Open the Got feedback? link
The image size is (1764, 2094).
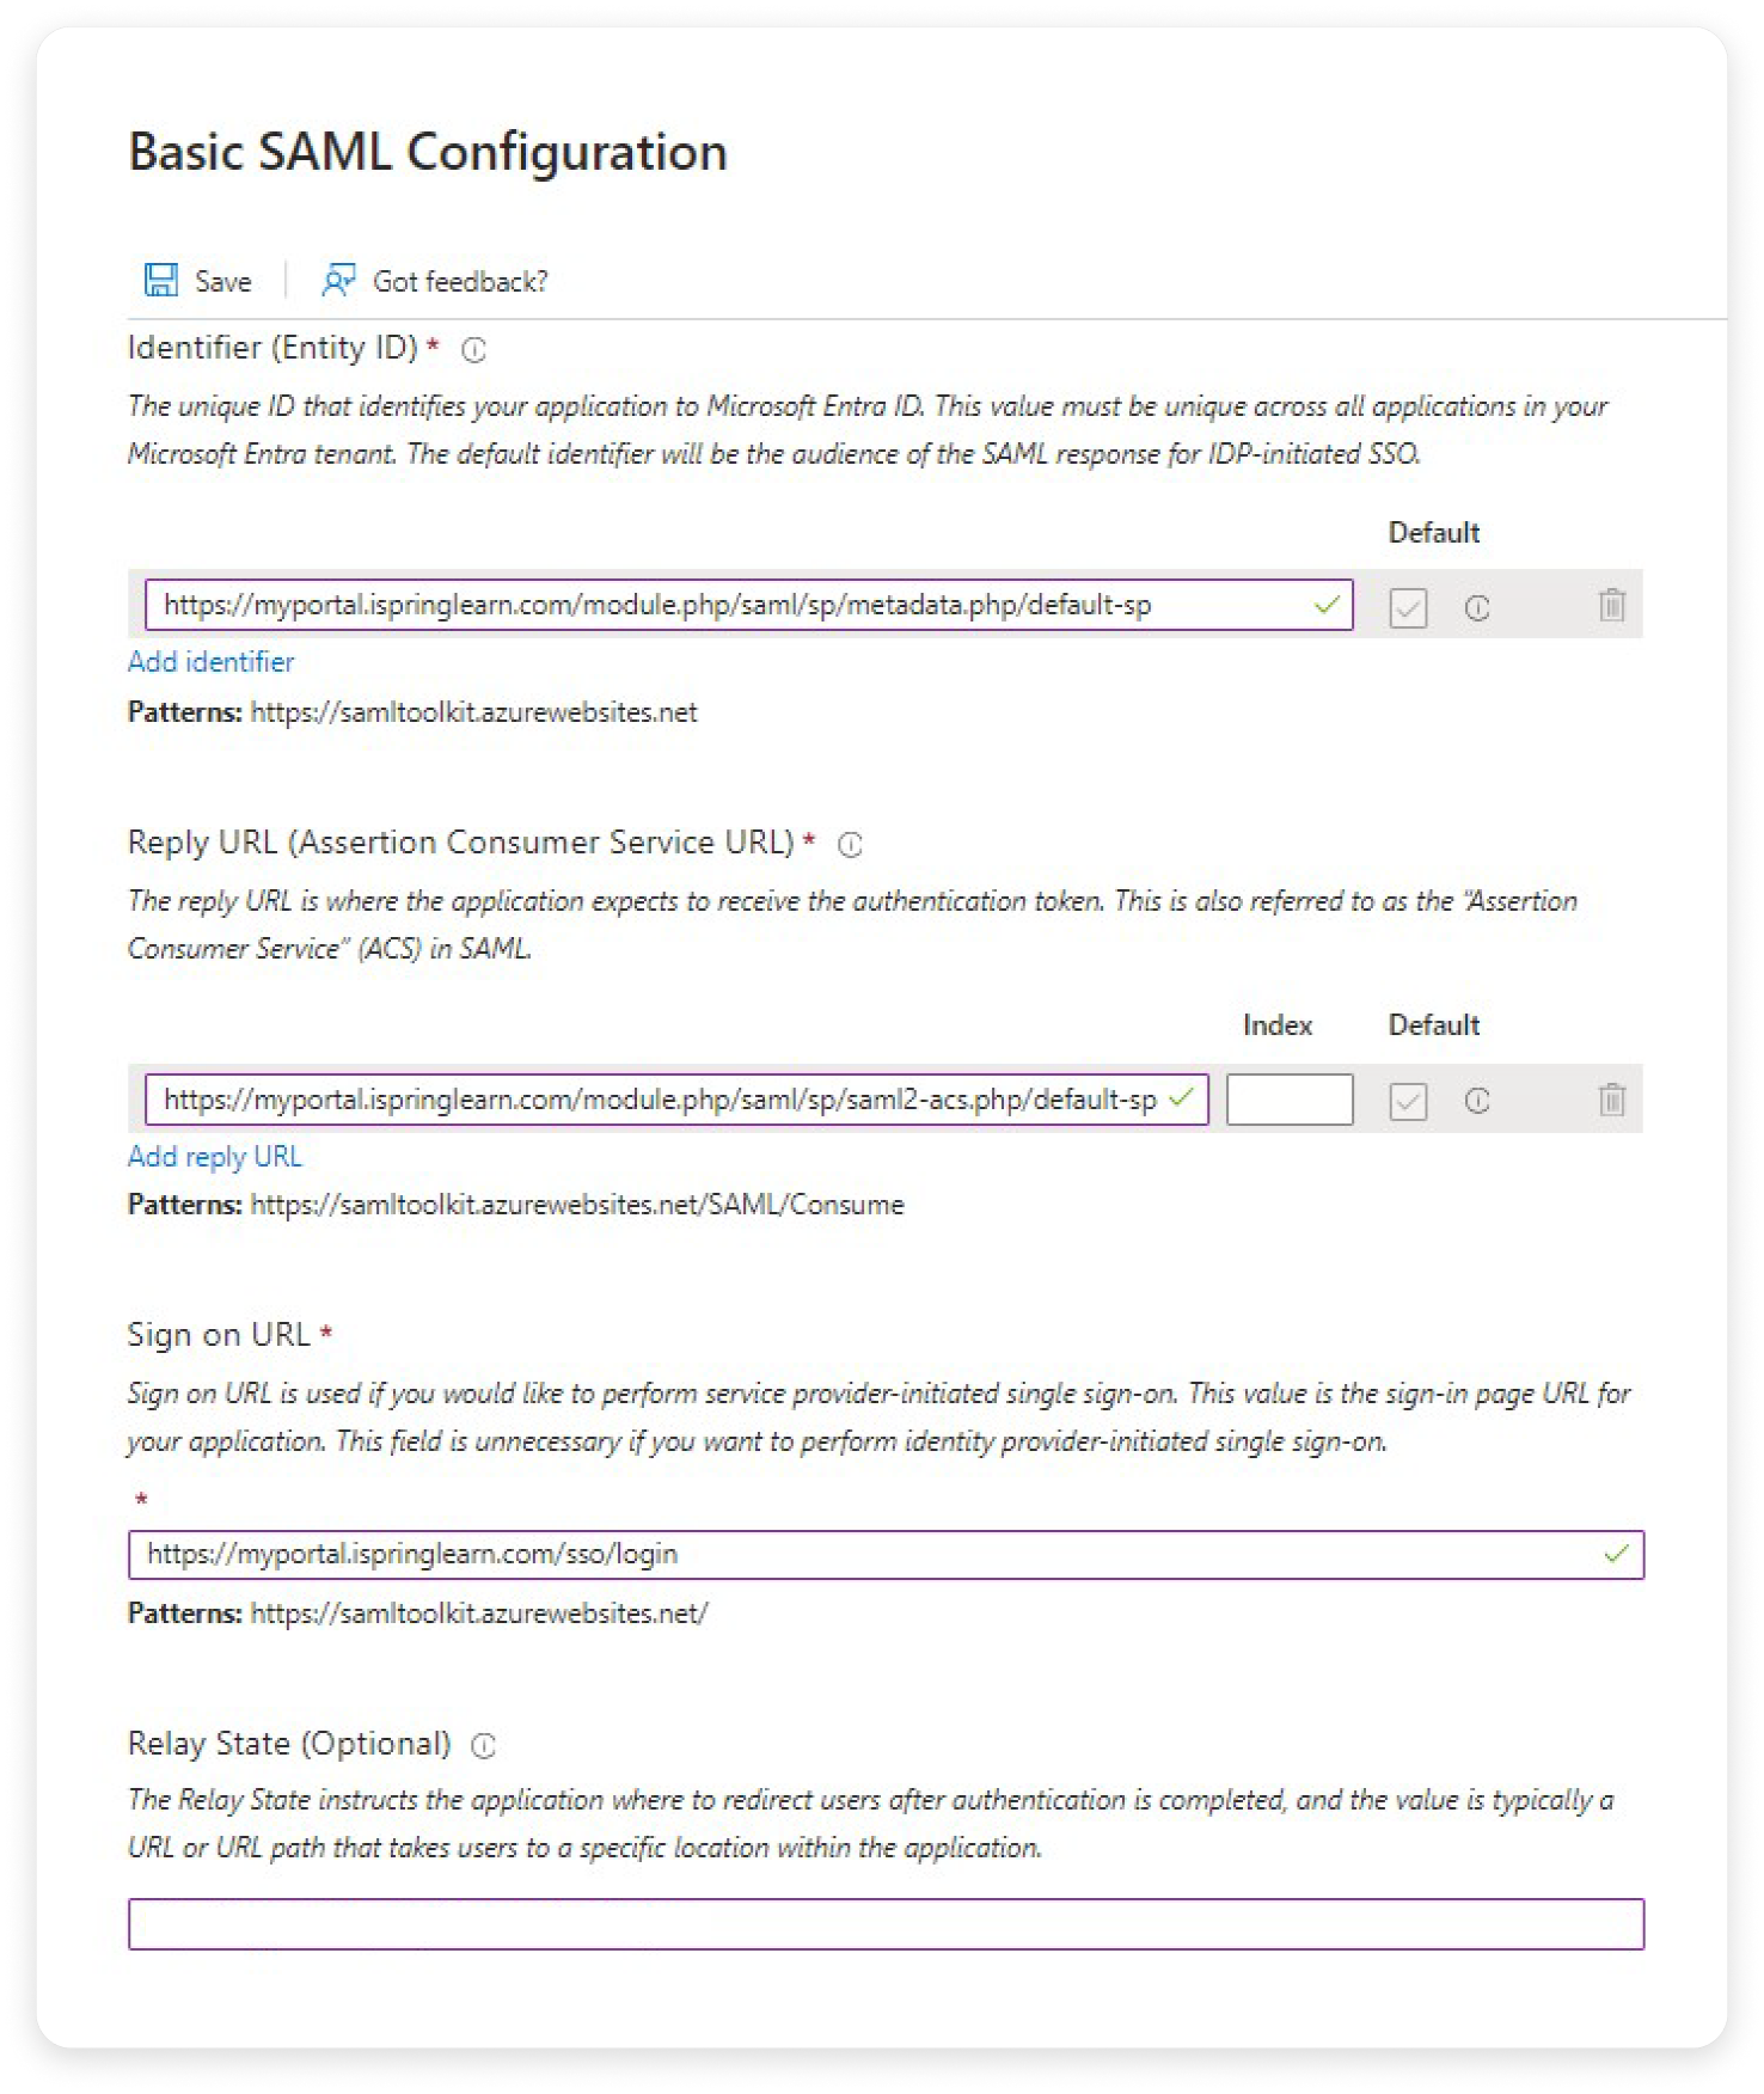click(460, 281)
